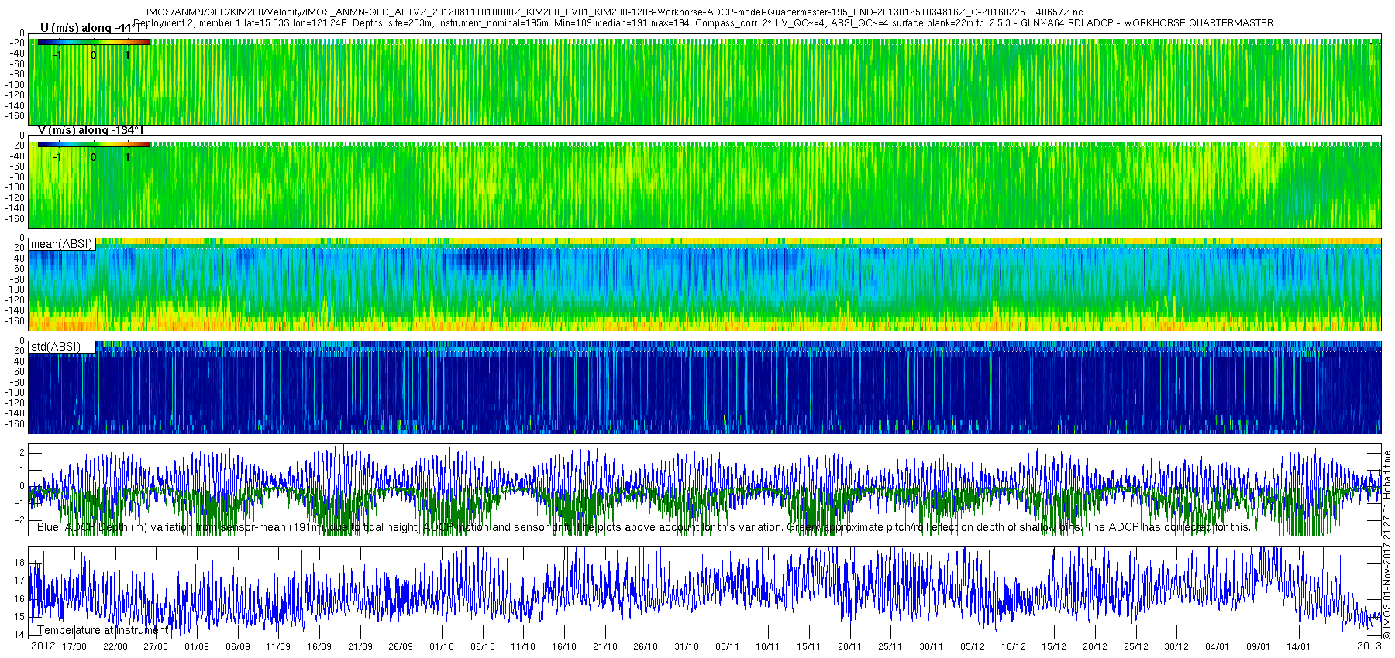The image size is (1395, 658).
Task: Click the '2' tick on the ADCP depth variation axis
Action: click(22, 454)
